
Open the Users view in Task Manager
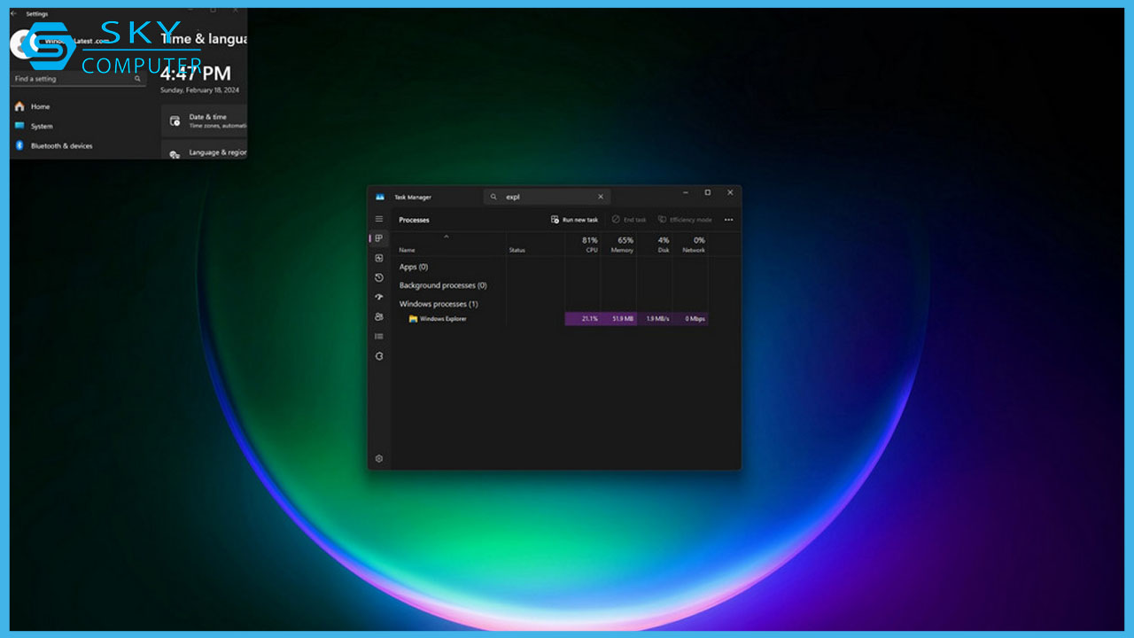[378, 316]
